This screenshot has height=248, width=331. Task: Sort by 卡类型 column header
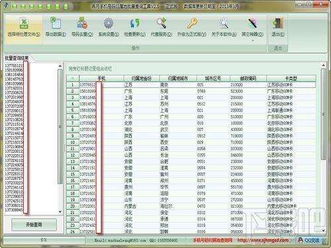291,78
